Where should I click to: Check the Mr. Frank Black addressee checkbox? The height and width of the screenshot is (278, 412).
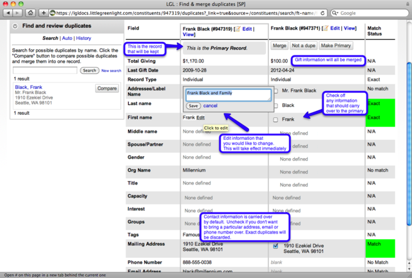[276, 91]
